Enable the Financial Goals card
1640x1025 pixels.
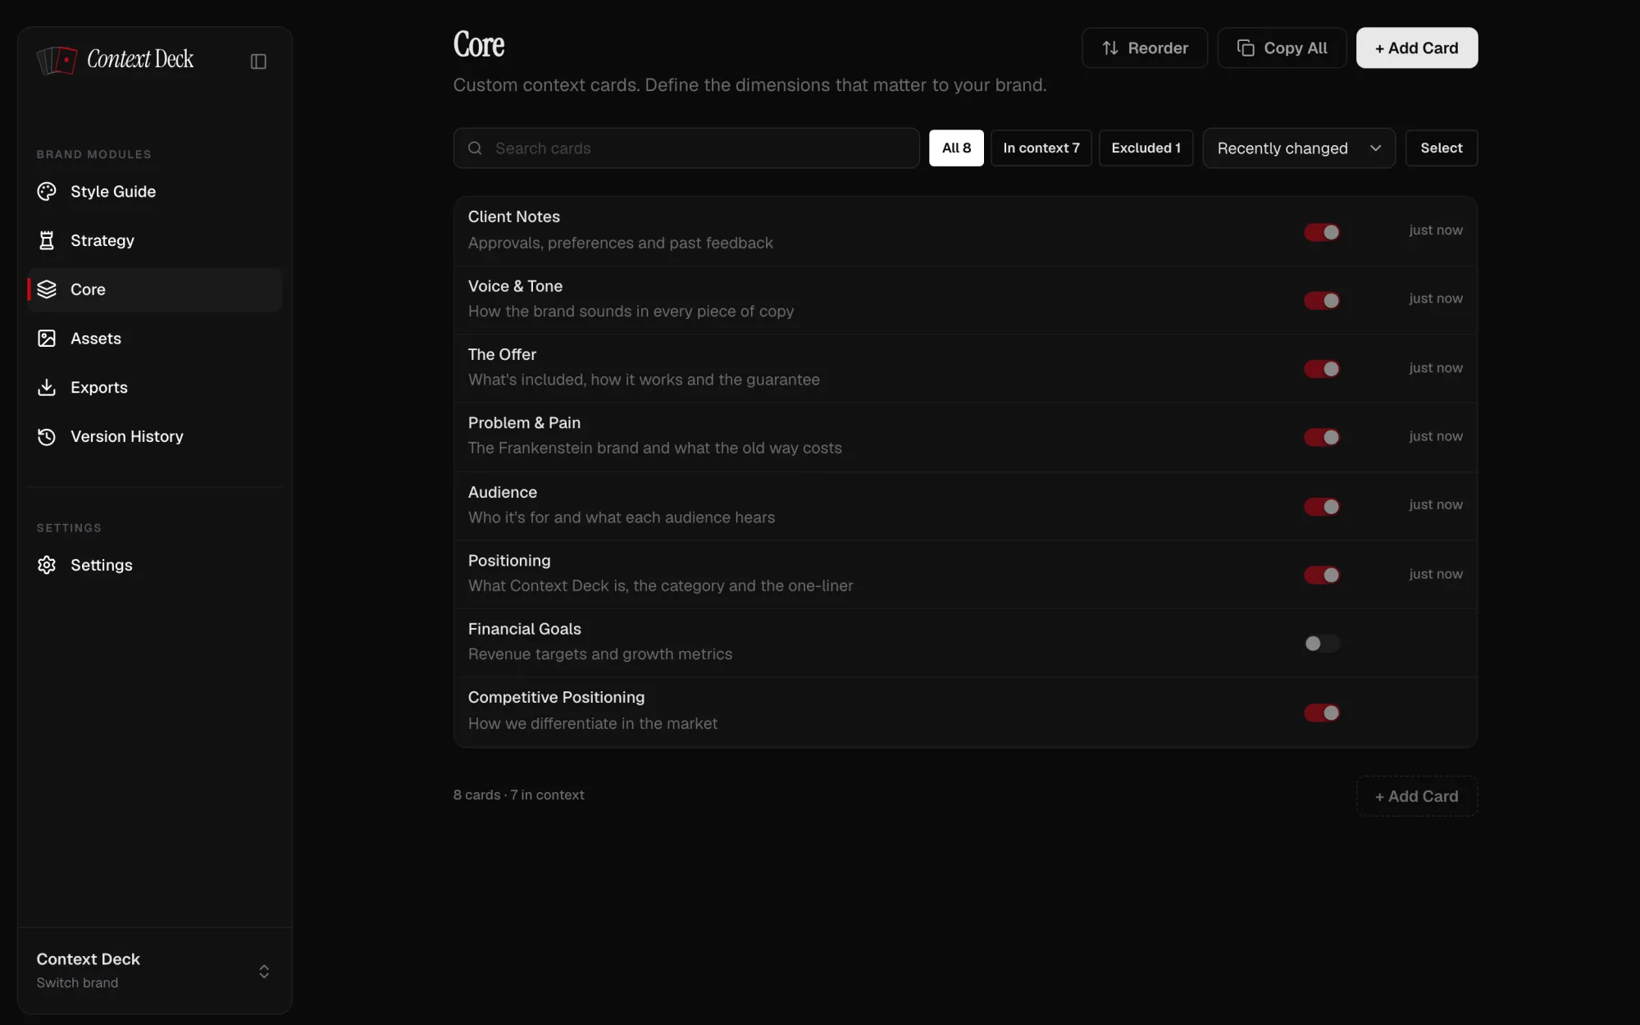[1322, 644]
